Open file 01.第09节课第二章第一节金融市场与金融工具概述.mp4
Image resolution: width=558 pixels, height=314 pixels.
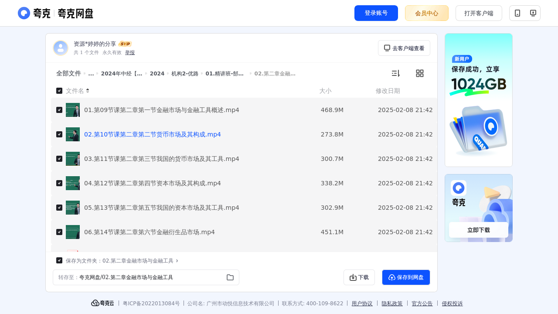pyautogui.click(x=162, y=110)
